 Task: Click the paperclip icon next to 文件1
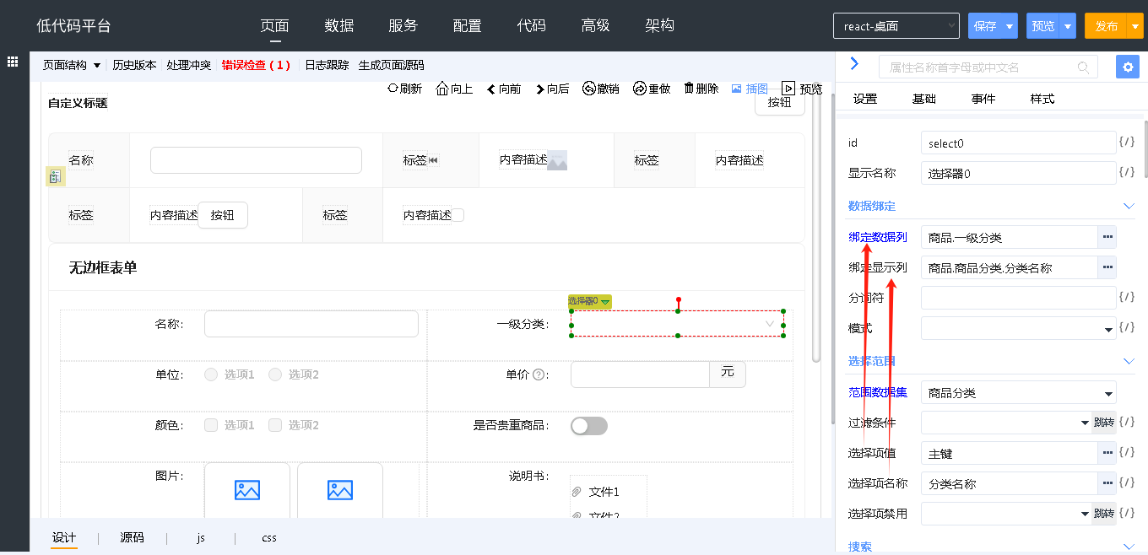point(577,492)
